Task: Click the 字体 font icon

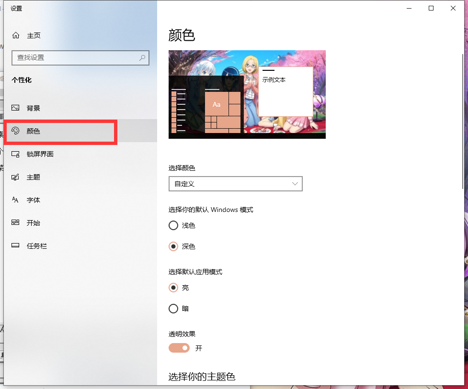Action: pyautogui.click(x=15, y=200)
